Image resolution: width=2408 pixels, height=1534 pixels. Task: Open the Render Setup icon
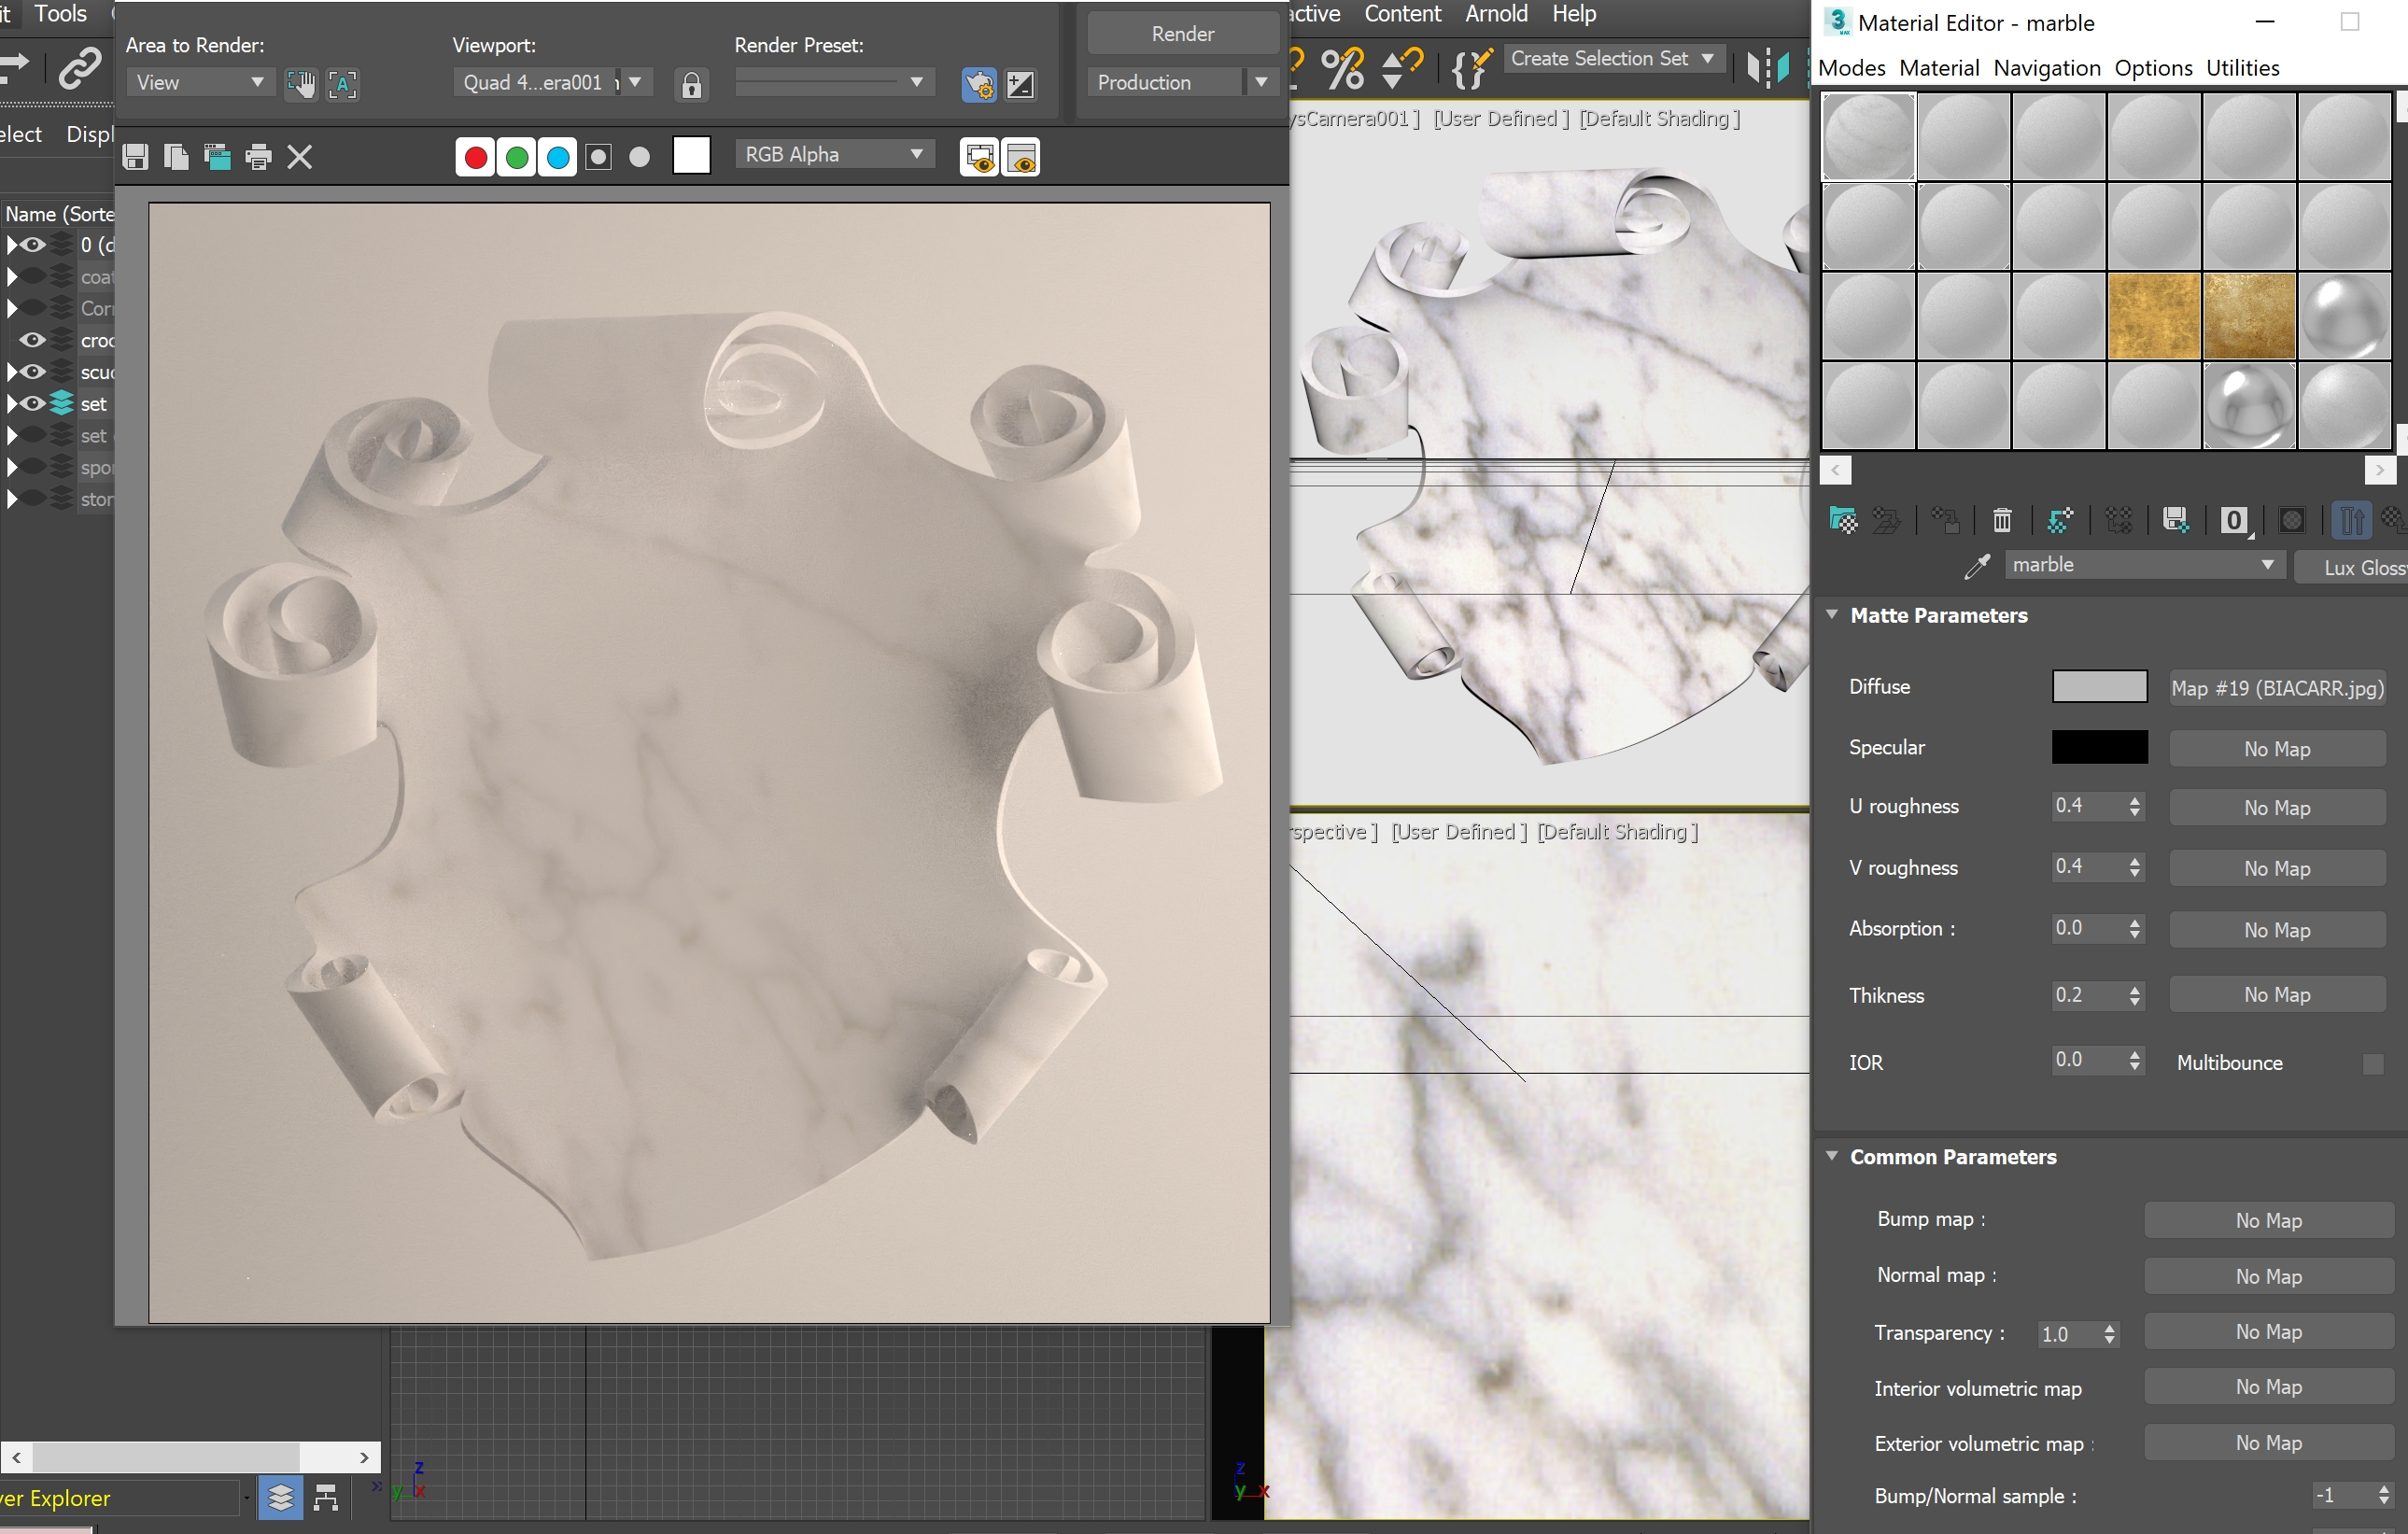click(979, 85)
